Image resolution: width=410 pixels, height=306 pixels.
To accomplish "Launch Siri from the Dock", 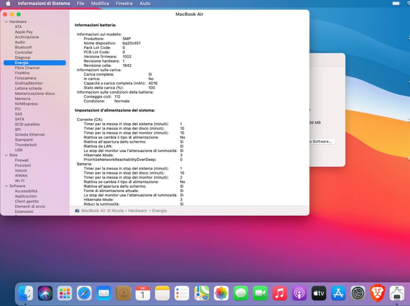I will tap(45, 293).
